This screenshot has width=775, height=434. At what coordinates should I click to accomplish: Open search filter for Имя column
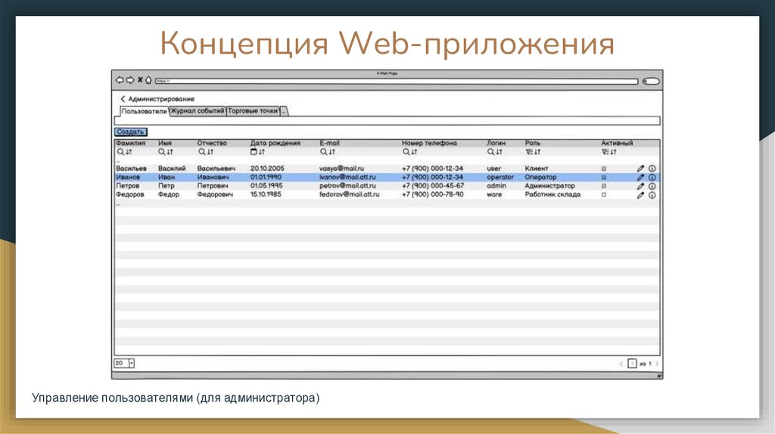tap(162, 152)
